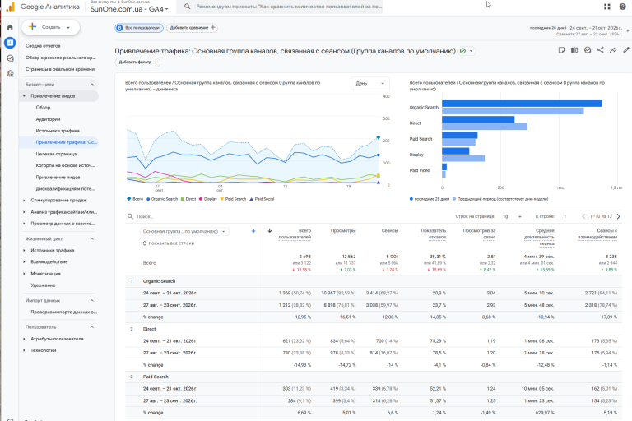Image resolution: width=632 pixels, height=421 pixels.
Task: Click Добавить фильтр button
Action: click(x=137, y=62)
